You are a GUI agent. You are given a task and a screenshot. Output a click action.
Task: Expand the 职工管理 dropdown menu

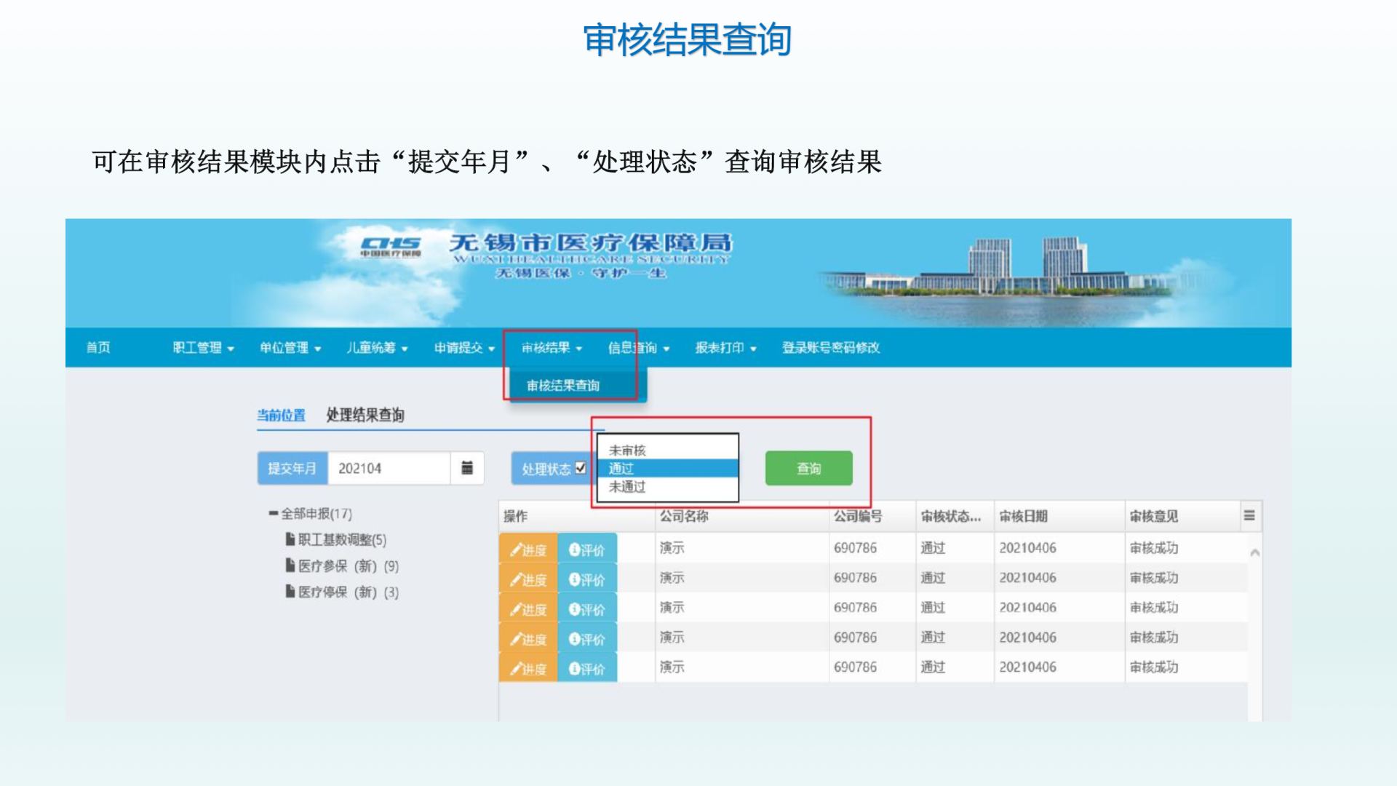tap(203, 348)
